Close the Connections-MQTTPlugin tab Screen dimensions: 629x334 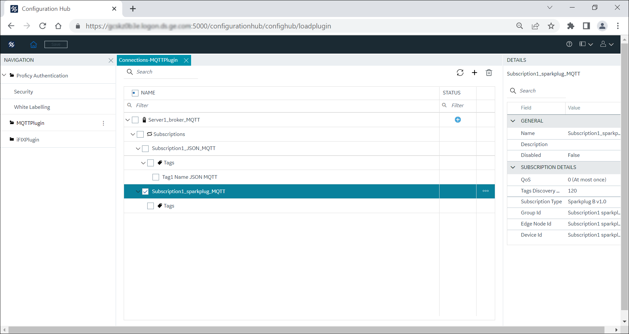(x=186, y=60)
